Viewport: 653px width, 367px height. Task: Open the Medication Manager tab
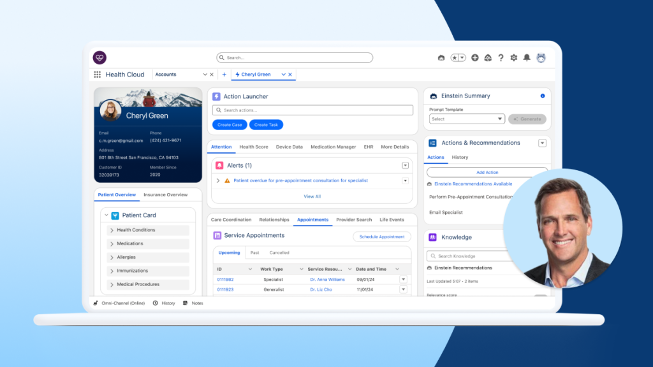[x=333, y=147]
